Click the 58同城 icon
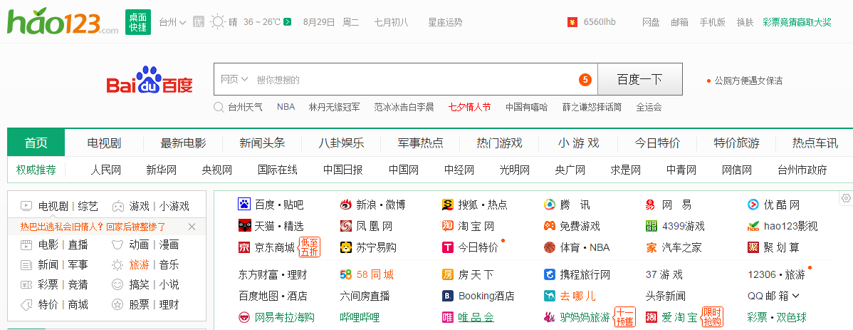853x330 pixels. point(346,274)
